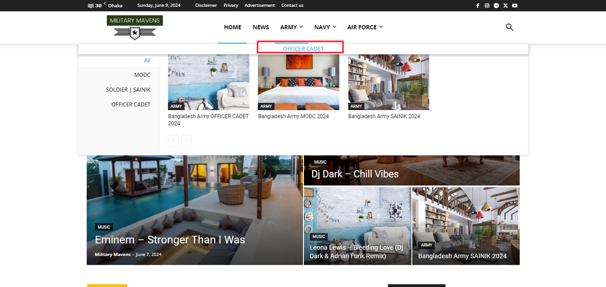Click the search magnifier icon

pyautogui.click(x=509, y=27)
